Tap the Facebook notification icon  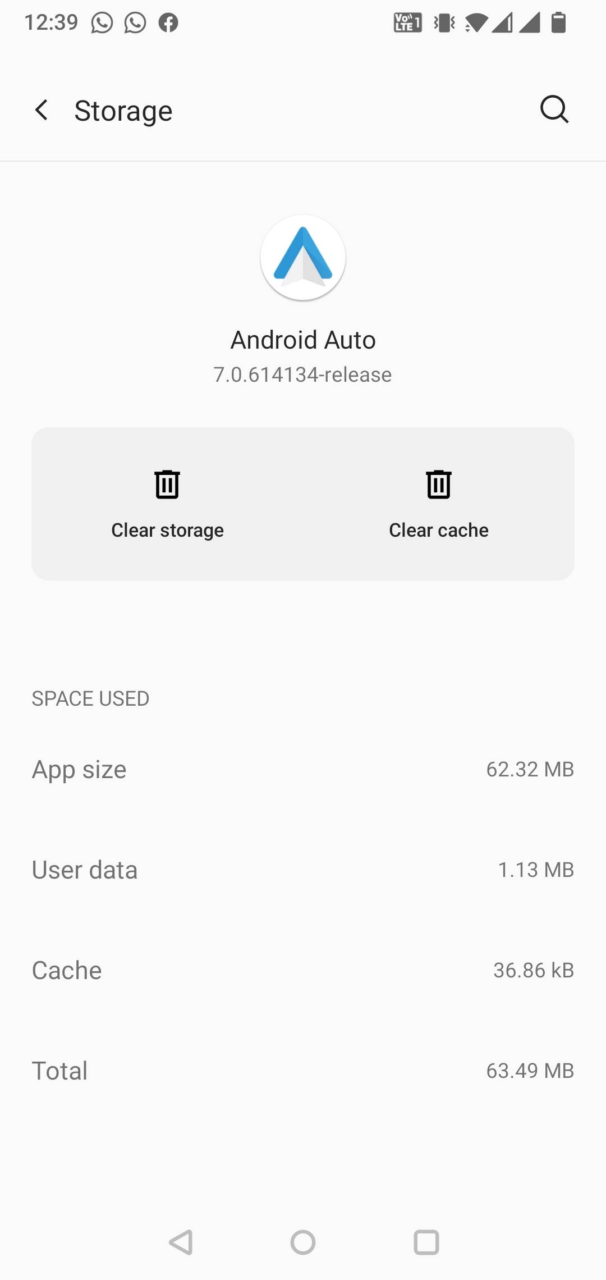click(168, 23)
